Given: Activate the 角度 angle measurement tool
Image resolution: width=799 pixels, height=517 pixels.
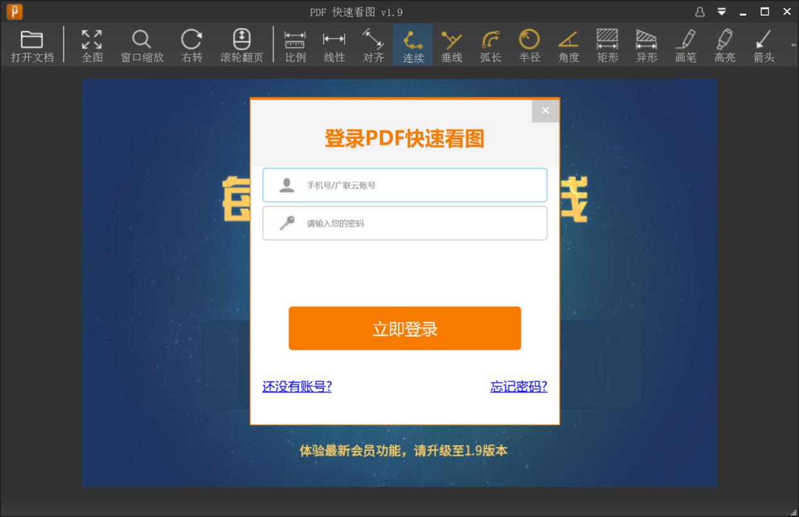Looking at the screenshot, I should click(x=568, y=44).
